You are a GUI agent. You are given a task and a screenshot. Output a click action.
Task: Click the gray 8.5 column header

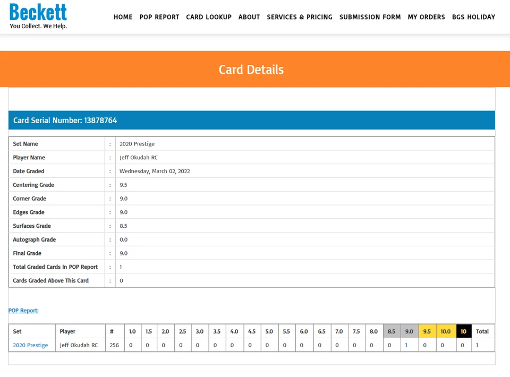pos(392,331)
